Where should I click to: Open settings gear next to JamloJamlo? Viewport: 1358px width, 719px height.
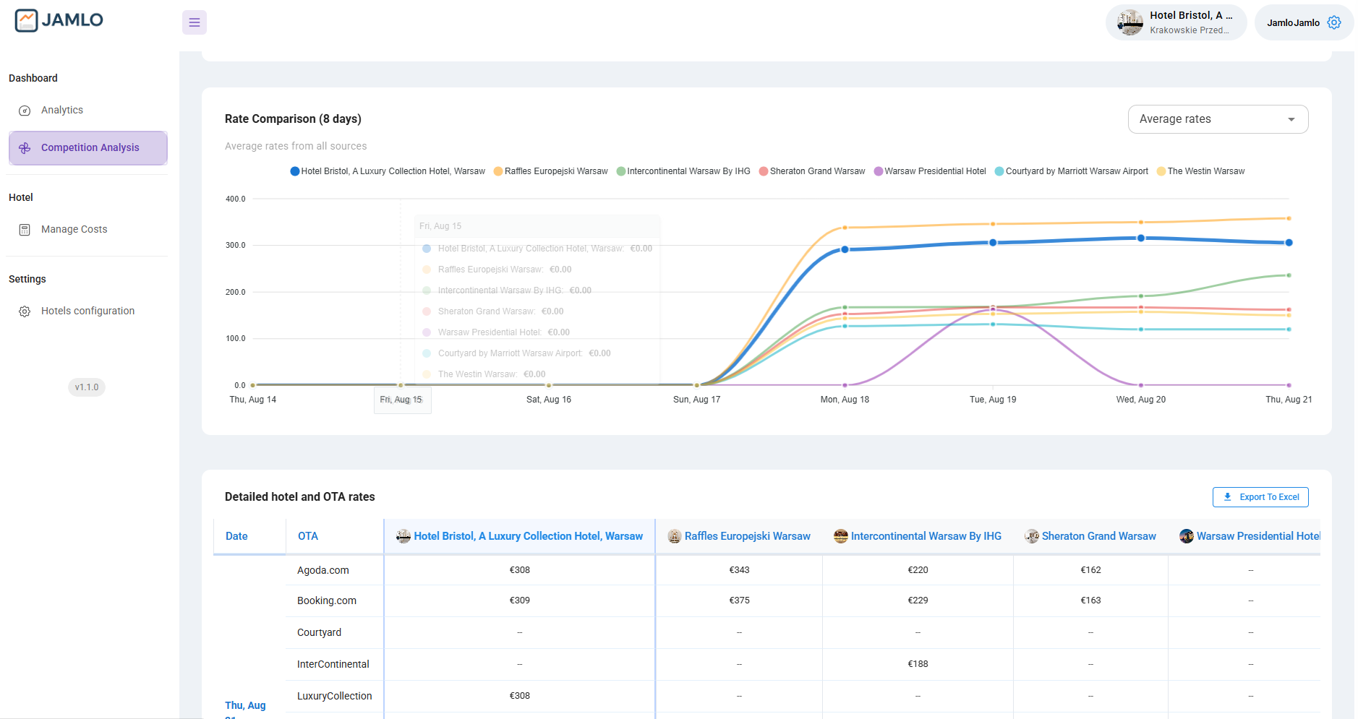(1334, 22)
